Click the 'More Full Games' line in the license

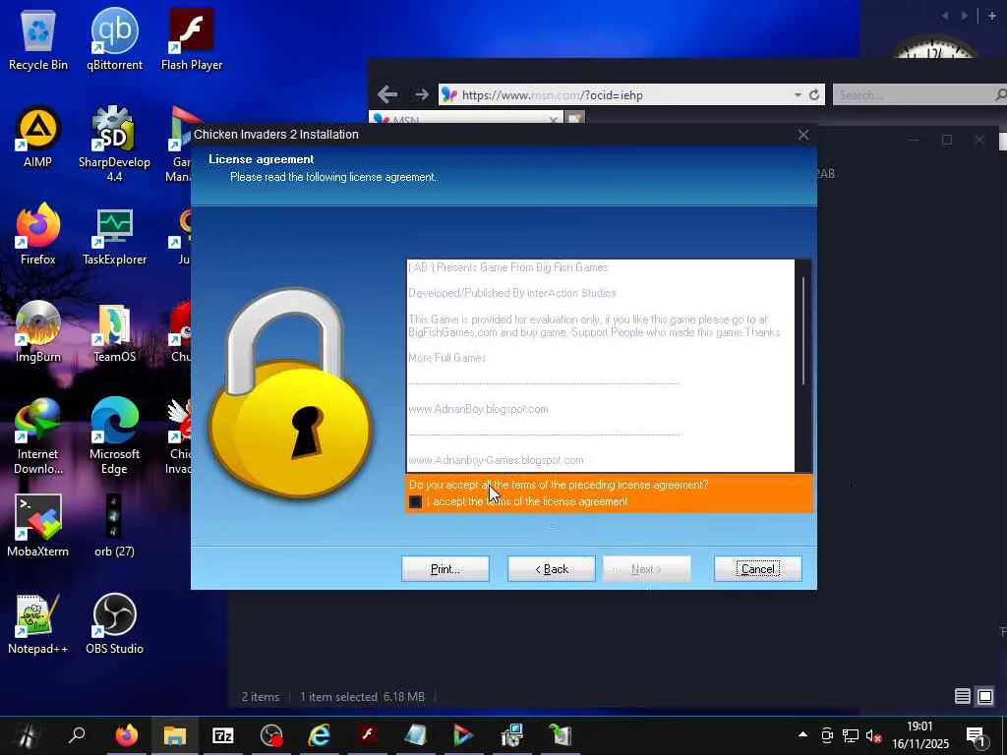[x=447, y=358]
